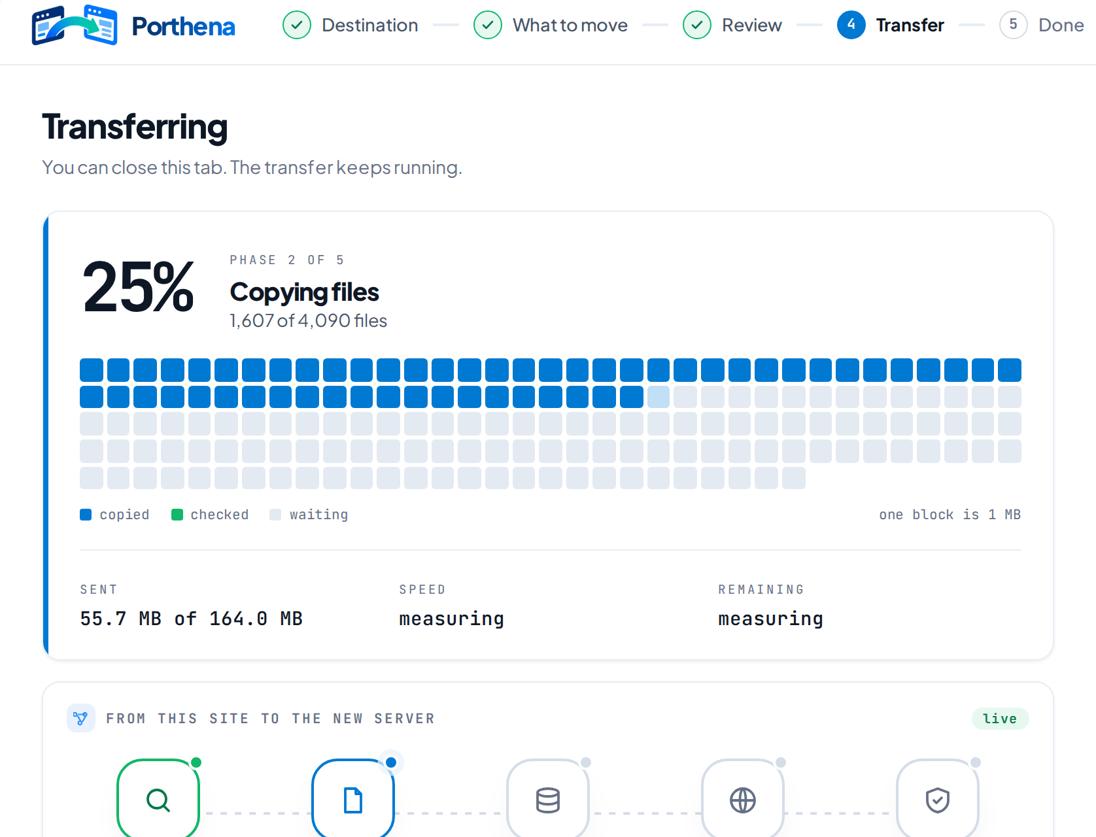
Task: Click the measuring value under REMAINING
Action: (770, 619)
